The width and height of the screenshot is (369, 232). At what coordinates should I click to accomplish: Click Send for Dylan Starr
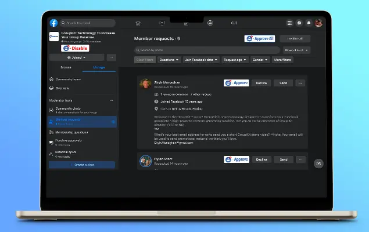point(284,159)
